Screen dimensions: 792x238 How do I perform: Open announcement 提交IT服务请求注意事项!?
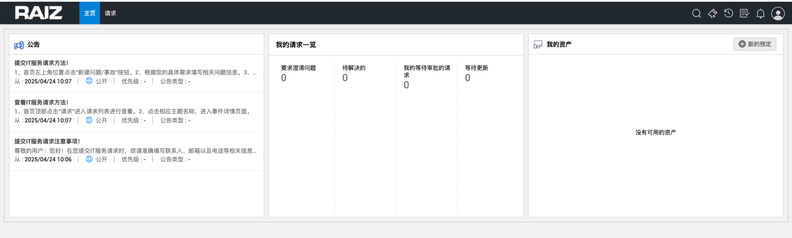(x=47, y=142)
